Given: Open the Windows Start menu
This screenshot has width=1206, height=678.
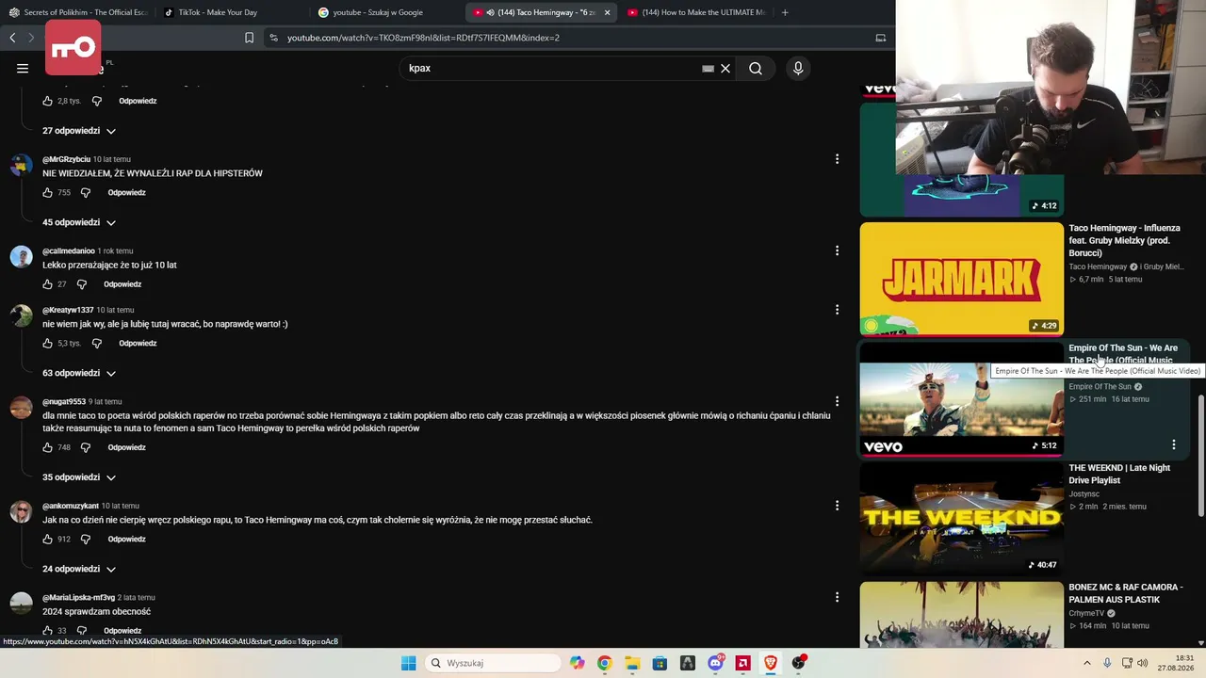Looking at the screenshot, I should (x=408, y=663).
